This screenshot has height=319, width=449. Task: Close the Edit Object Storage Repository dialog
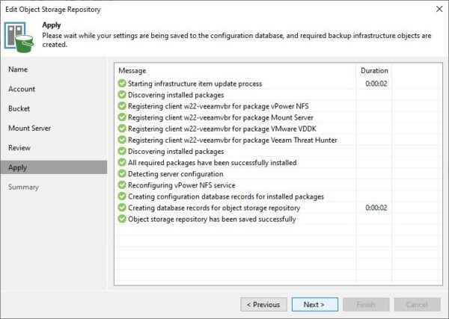(439, 9)
